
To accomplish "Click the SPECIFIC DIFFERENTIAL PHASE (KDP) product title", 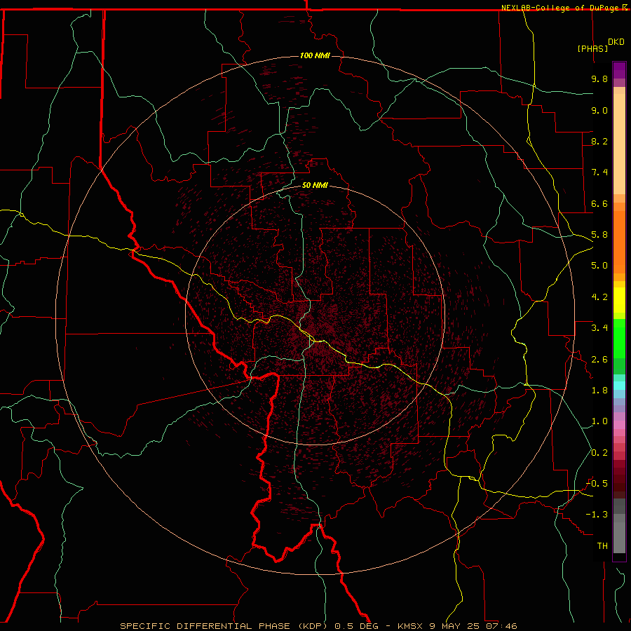I will click(225, 626).
